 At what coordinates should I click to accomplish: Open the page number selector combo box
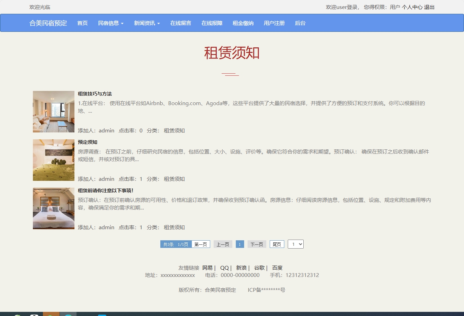click(295, 244)
